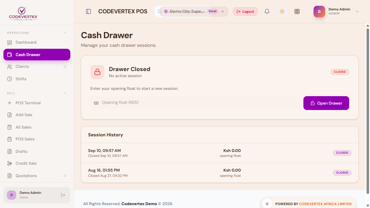Viewport: 370px width, 208px height.
Task: Click the Closed badge for Sep 10 session
Action: (342, 153)
